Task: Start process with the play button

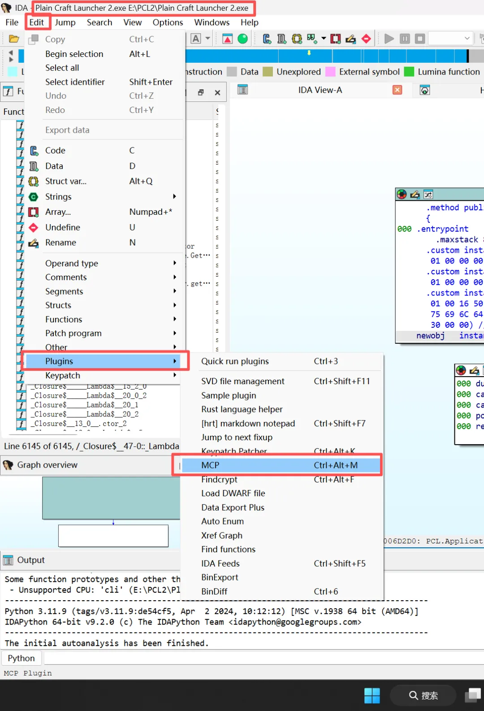Action: click(389, 39)
